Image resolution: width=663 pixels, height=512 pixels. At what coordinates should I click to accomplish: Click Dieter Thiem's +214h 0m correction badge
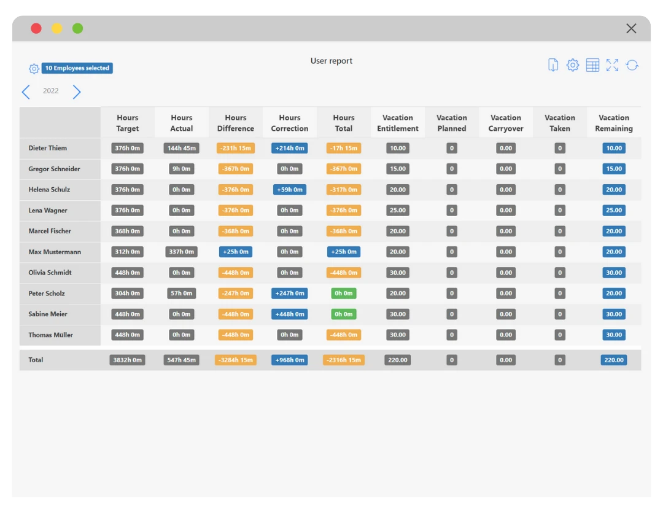tap(289, 148)
